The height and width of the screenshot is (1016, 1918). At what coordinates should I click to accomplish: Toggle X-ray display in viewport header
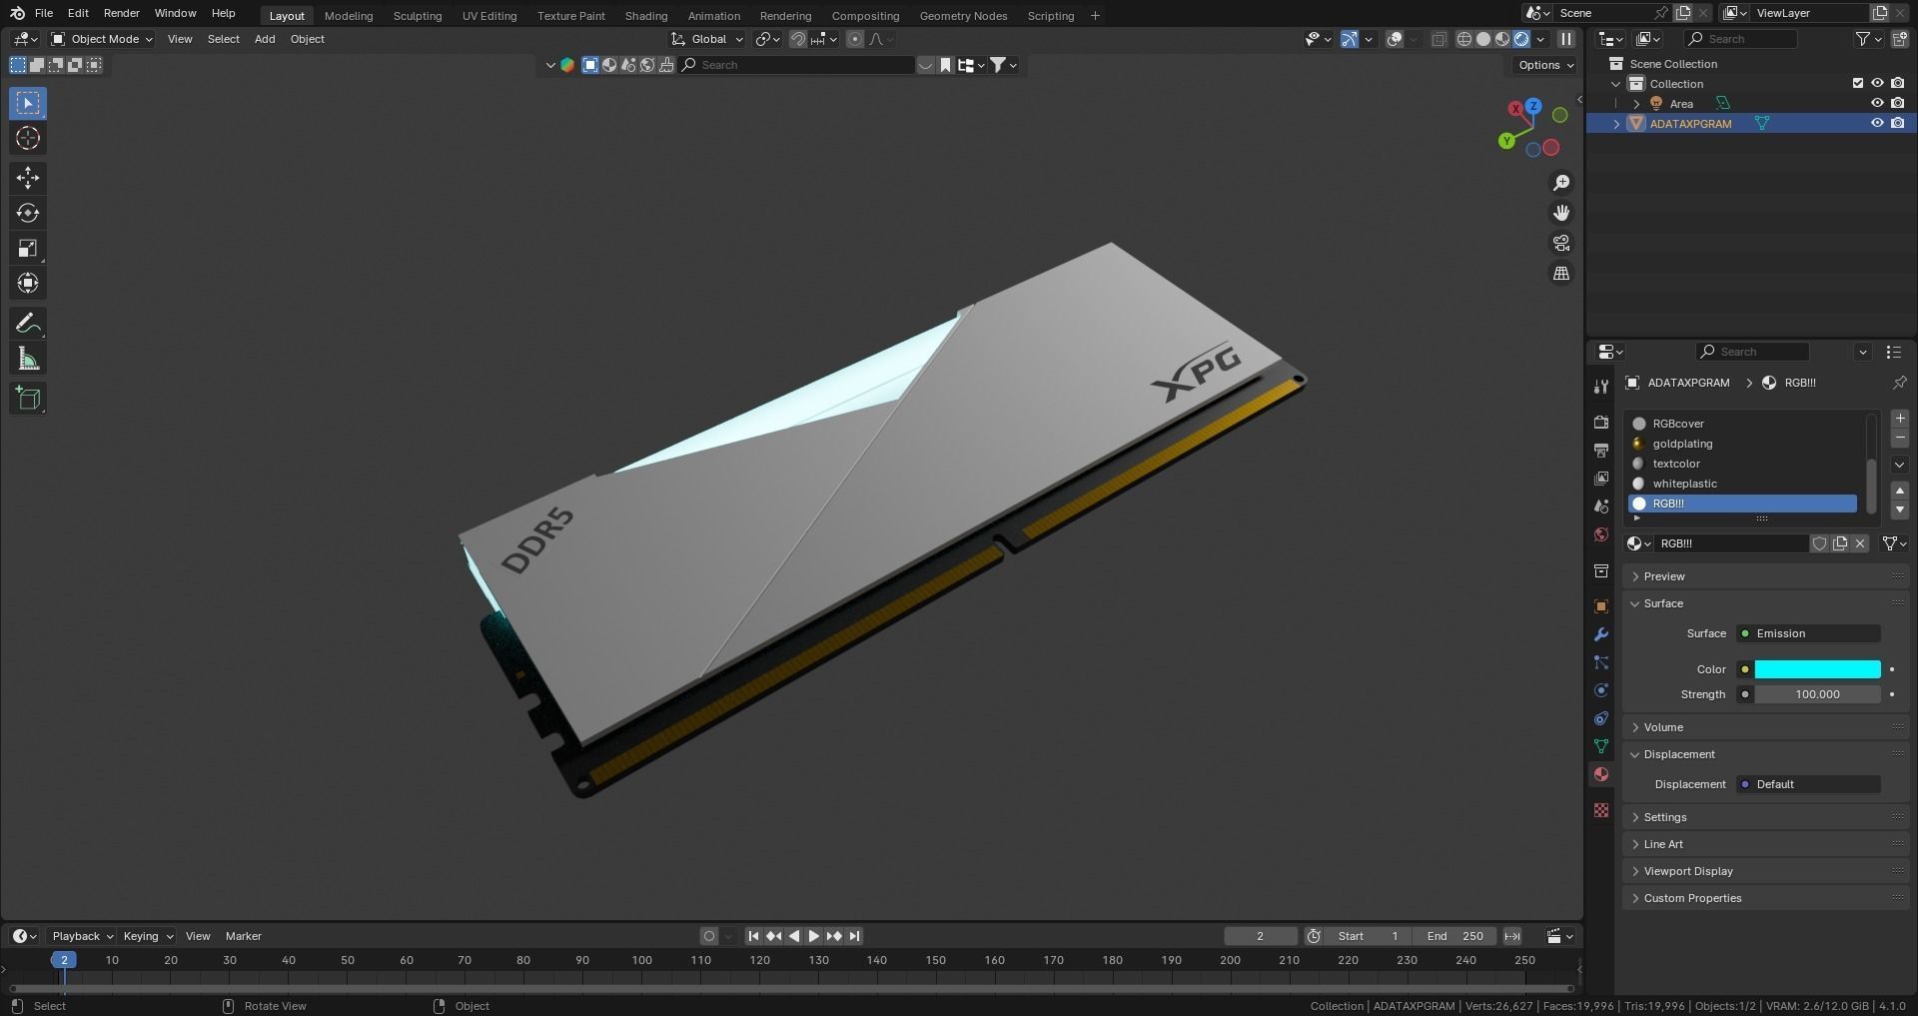point(1438,39)
